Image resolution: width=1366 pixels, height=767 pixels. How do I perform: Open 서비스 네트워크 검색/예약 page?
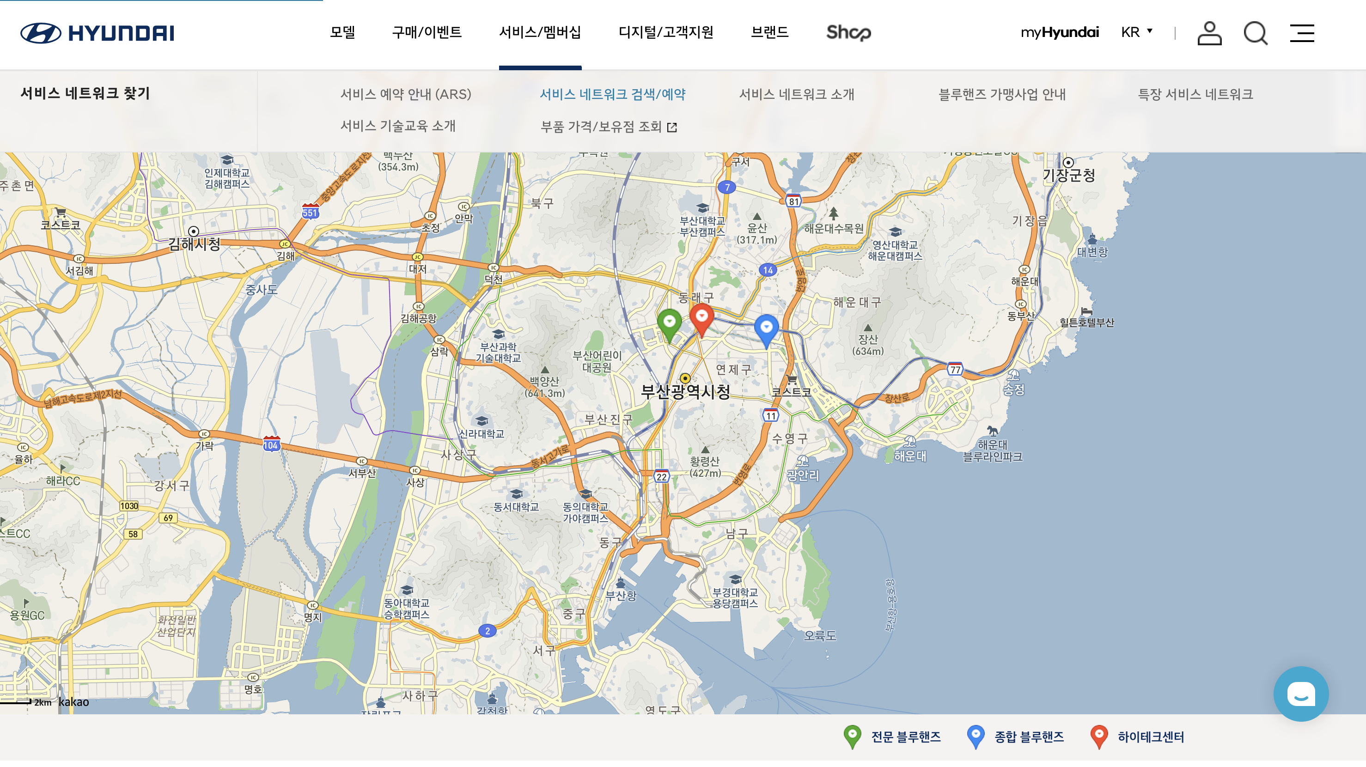point(612,94)
